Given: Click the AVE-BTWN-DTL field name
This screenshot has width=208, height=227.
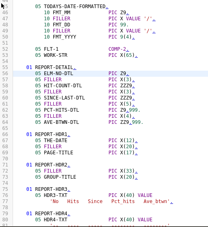Looking at the screenshot, I should 61,122.
